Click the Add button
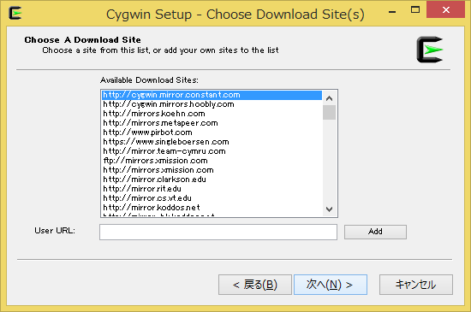Image resolution: width=471 pixels, height=312 pixels. point(375,232)
